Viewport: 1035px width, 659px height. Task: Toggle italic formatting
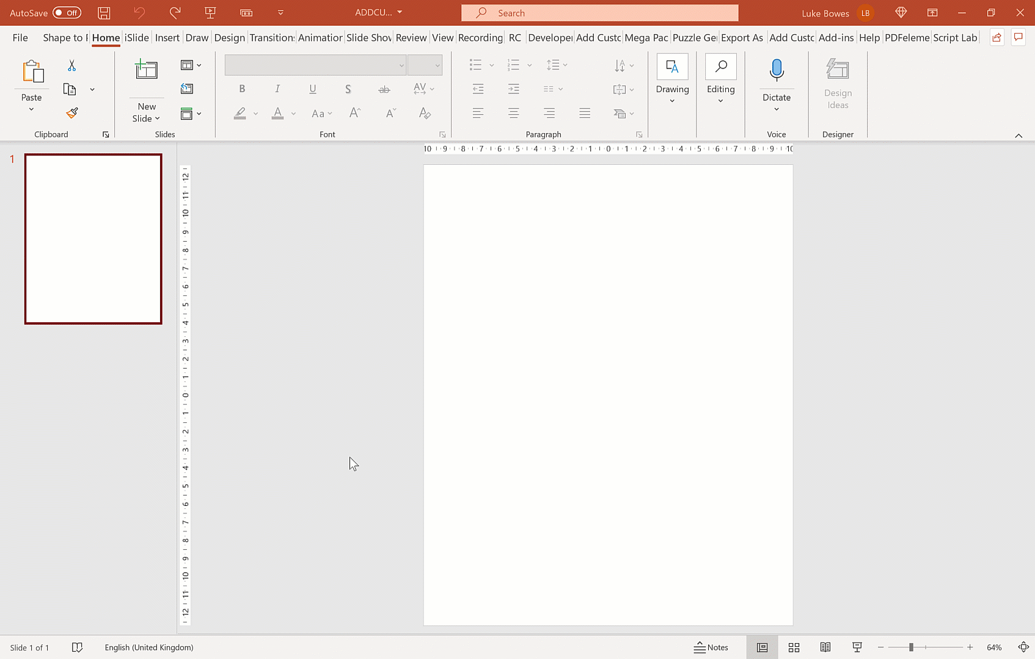tap(277, 88)
